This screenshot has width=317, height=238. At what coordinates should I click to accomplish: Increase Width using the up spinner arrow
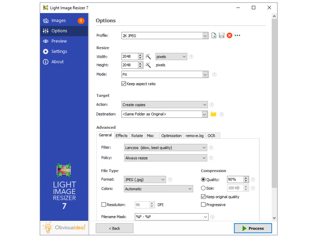[x=141, y=55]
